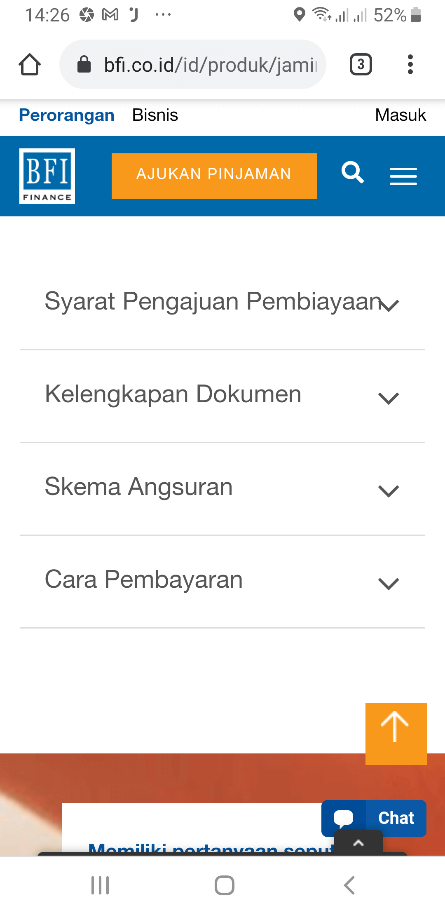Open the hamburger navigation menu
The image size is (445, 915).
[x=403, y=176]
